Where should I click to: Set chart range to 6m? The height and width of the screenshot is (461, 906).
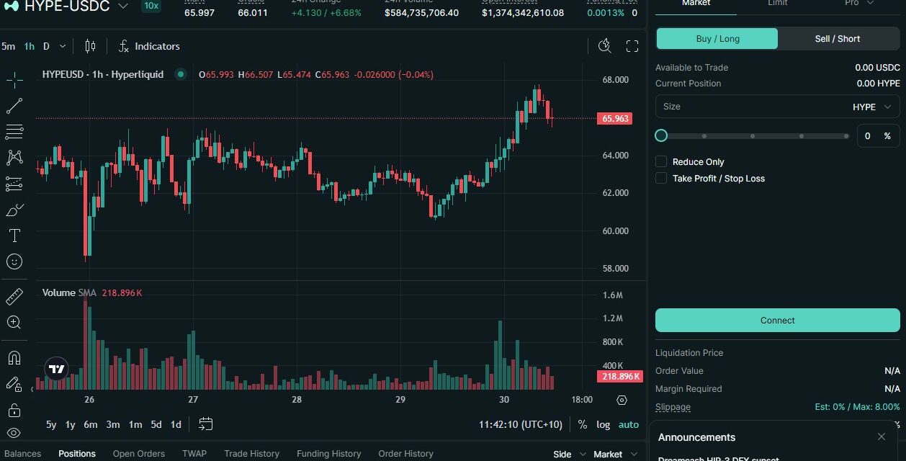tap(90, 424)
